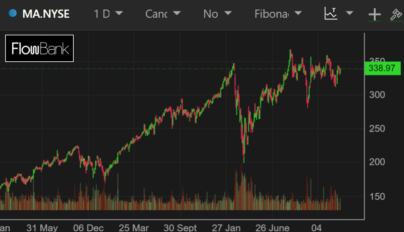This screenshot has height=232, width=404.
Task: Click the gavel icon in the toolbar
Action: (x=396, y=15)
